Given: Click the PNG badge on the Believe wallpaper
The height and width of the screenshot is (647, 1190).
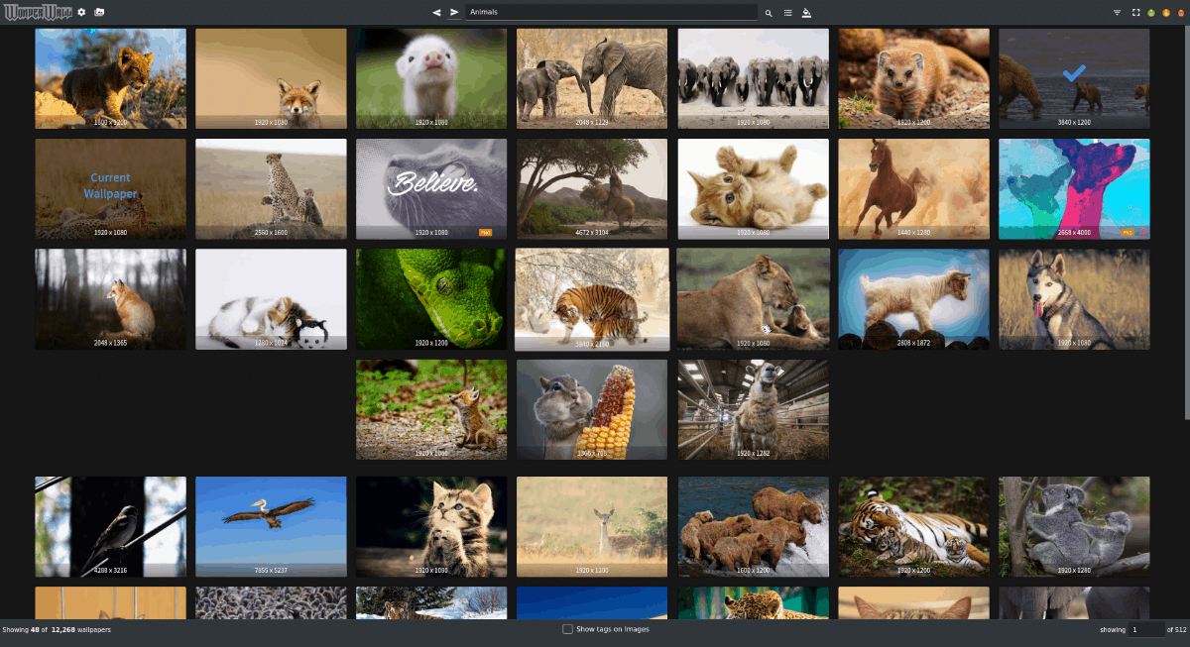Looking at the screenshot, I should coord(486,233).
